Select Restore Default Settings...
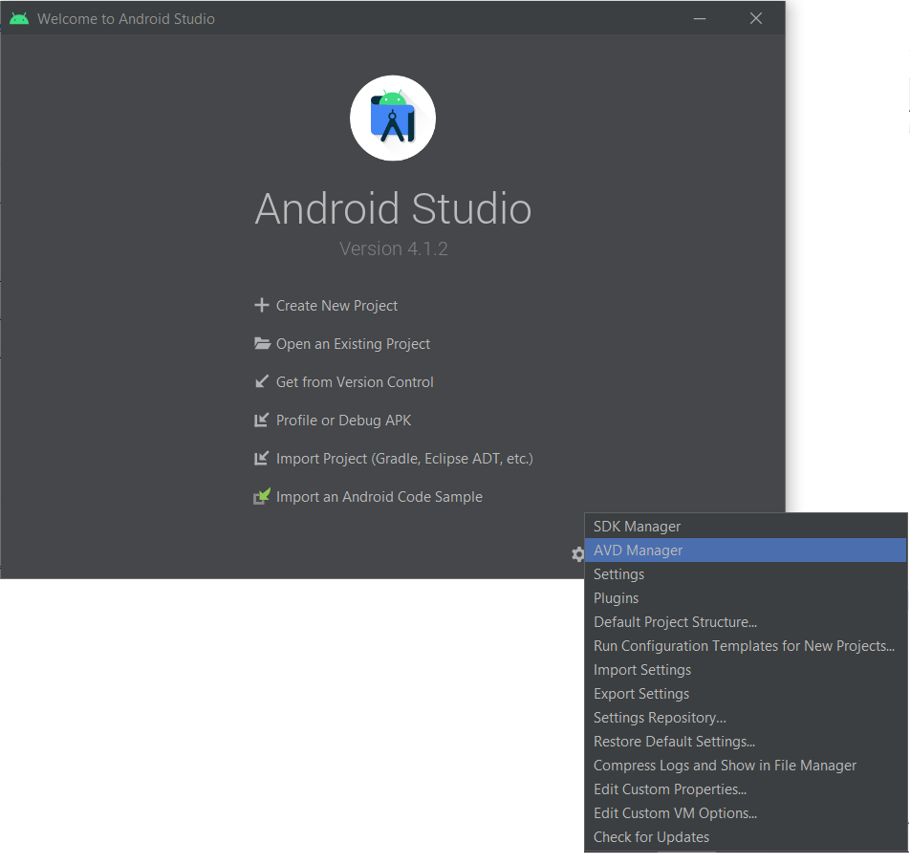Viewport: 910px width, 864px height. tap(746, 742)
